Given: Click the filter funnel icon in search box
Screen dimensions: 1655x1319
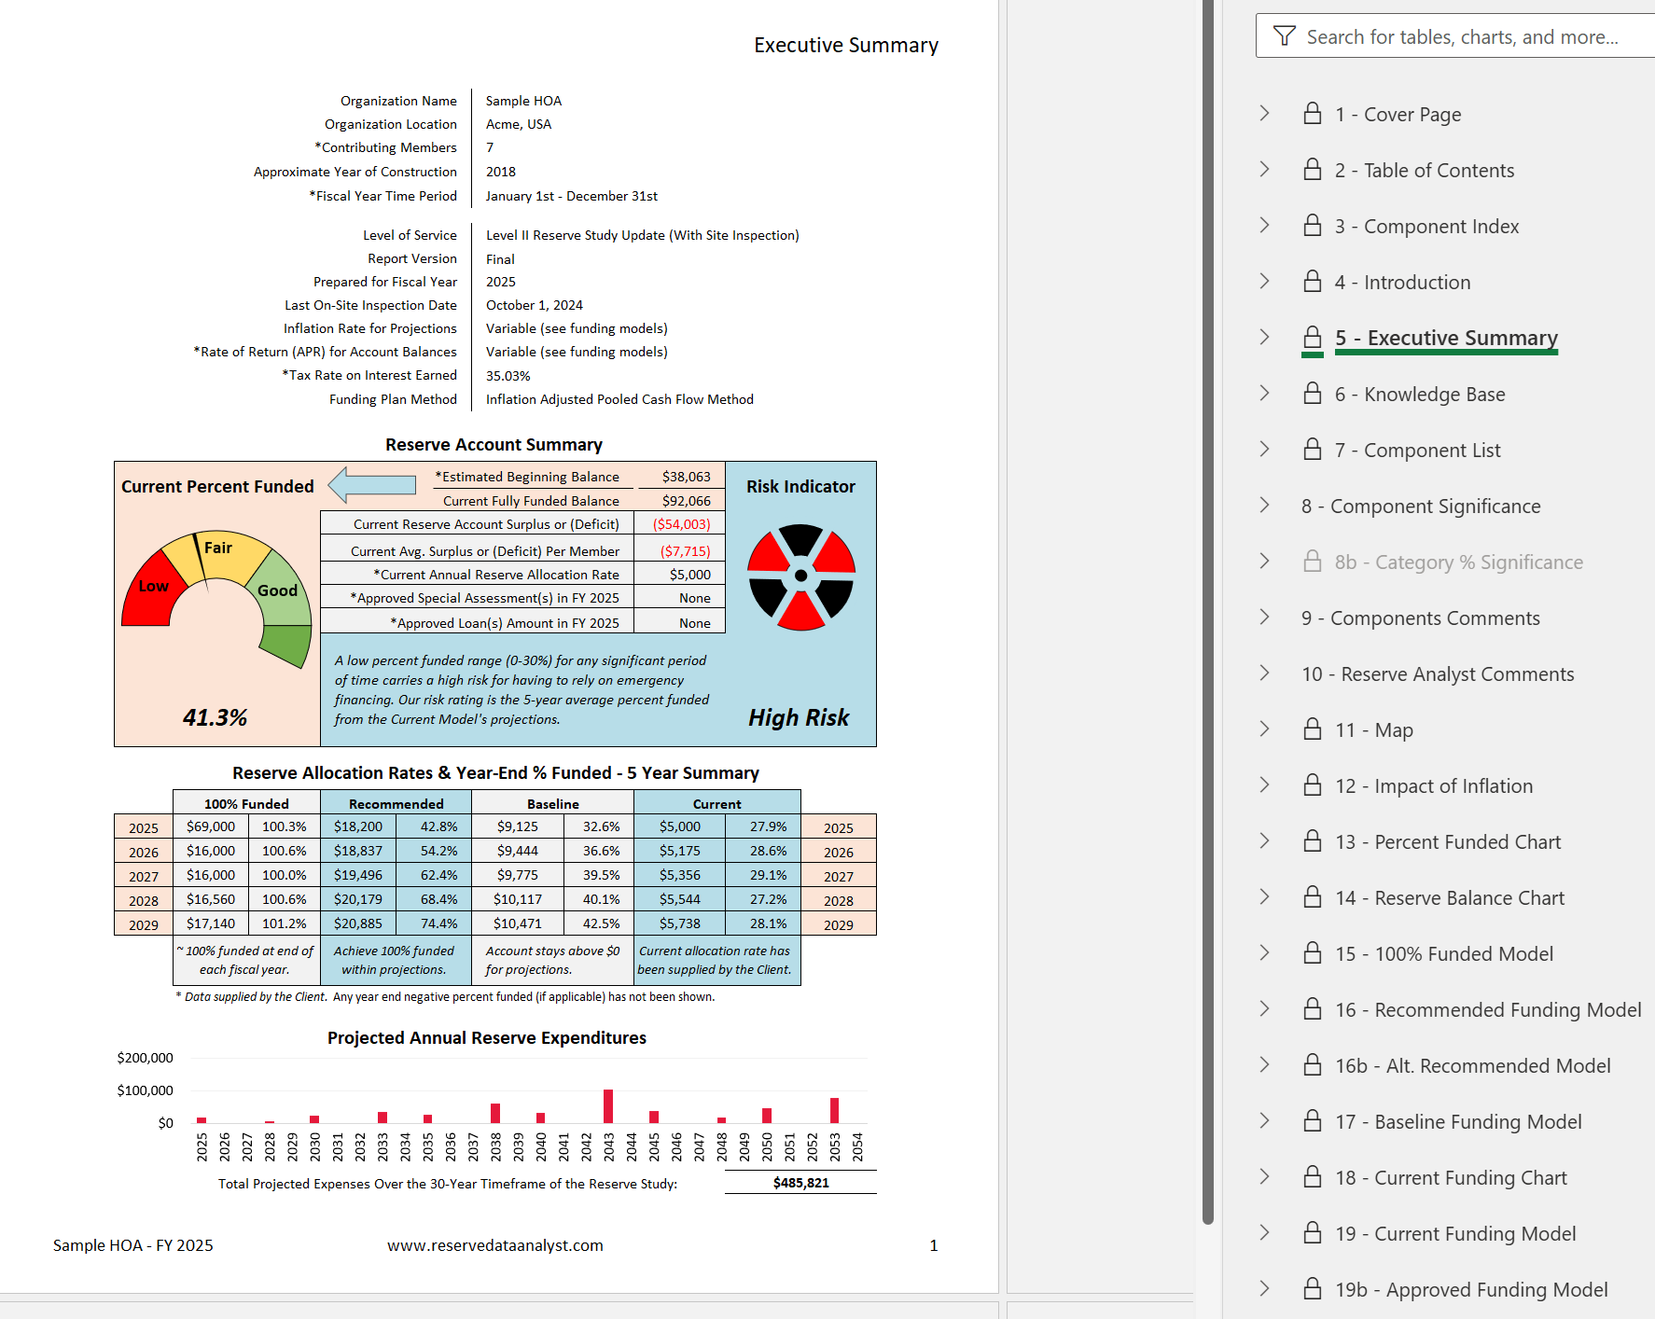Looking at the screenshot, I should pos(1284,36).
